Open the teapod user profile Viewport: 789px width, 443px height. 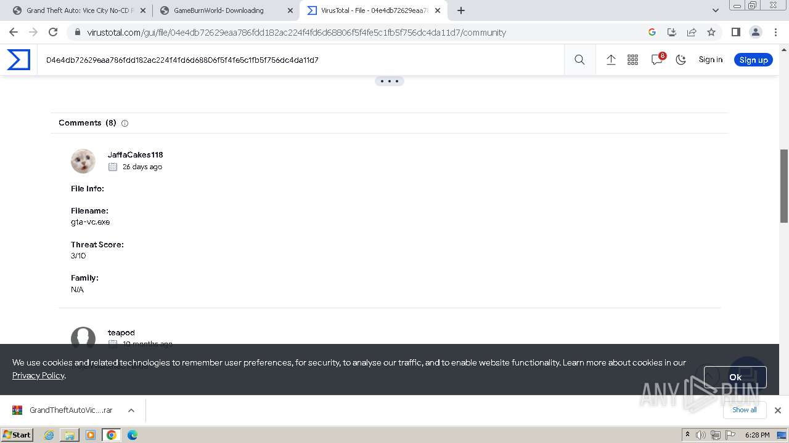coord(121,332)
